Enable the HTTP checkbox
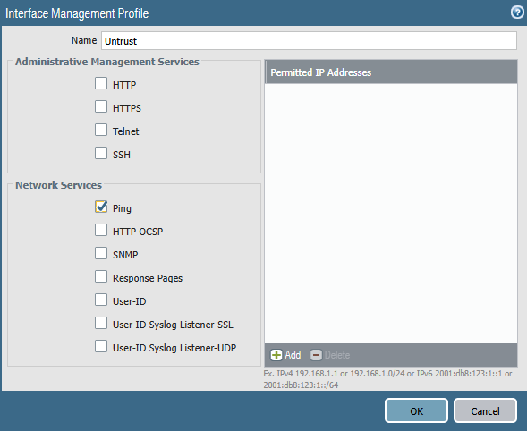This screenshot has width=527, height=431. tap(101, 83)
